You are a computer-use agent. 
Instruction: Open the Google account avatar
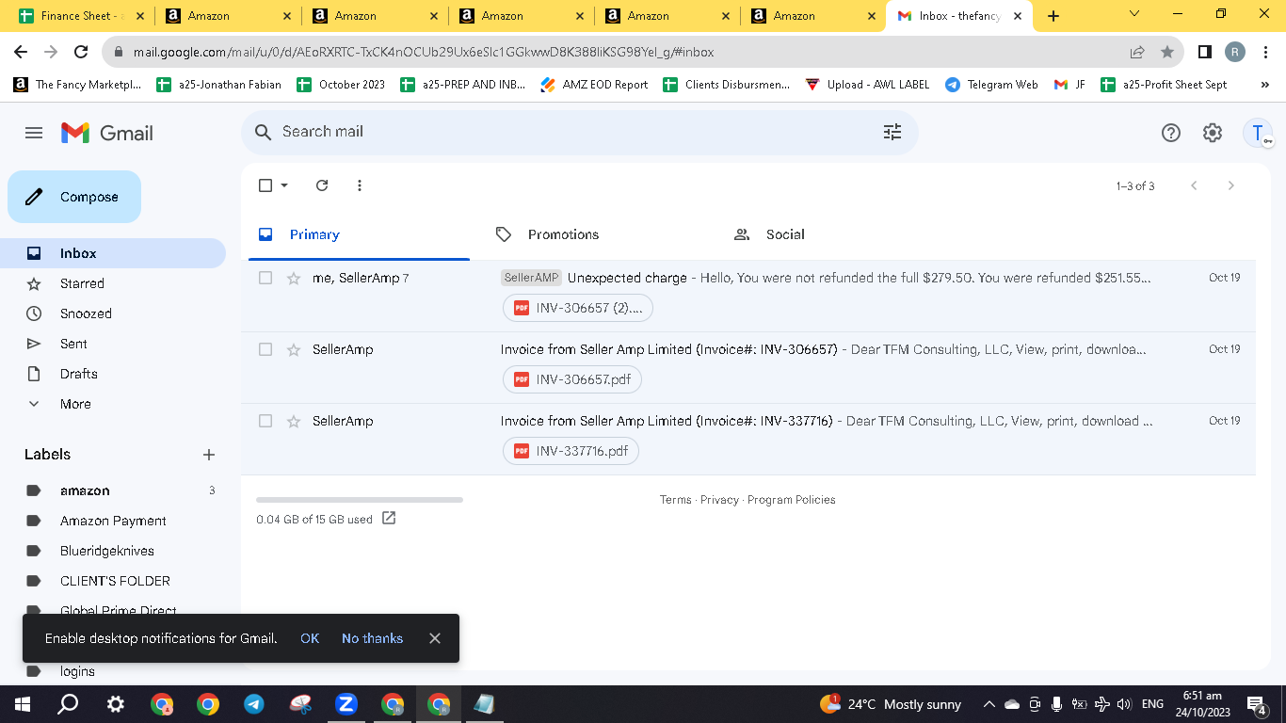point(1258,133)
